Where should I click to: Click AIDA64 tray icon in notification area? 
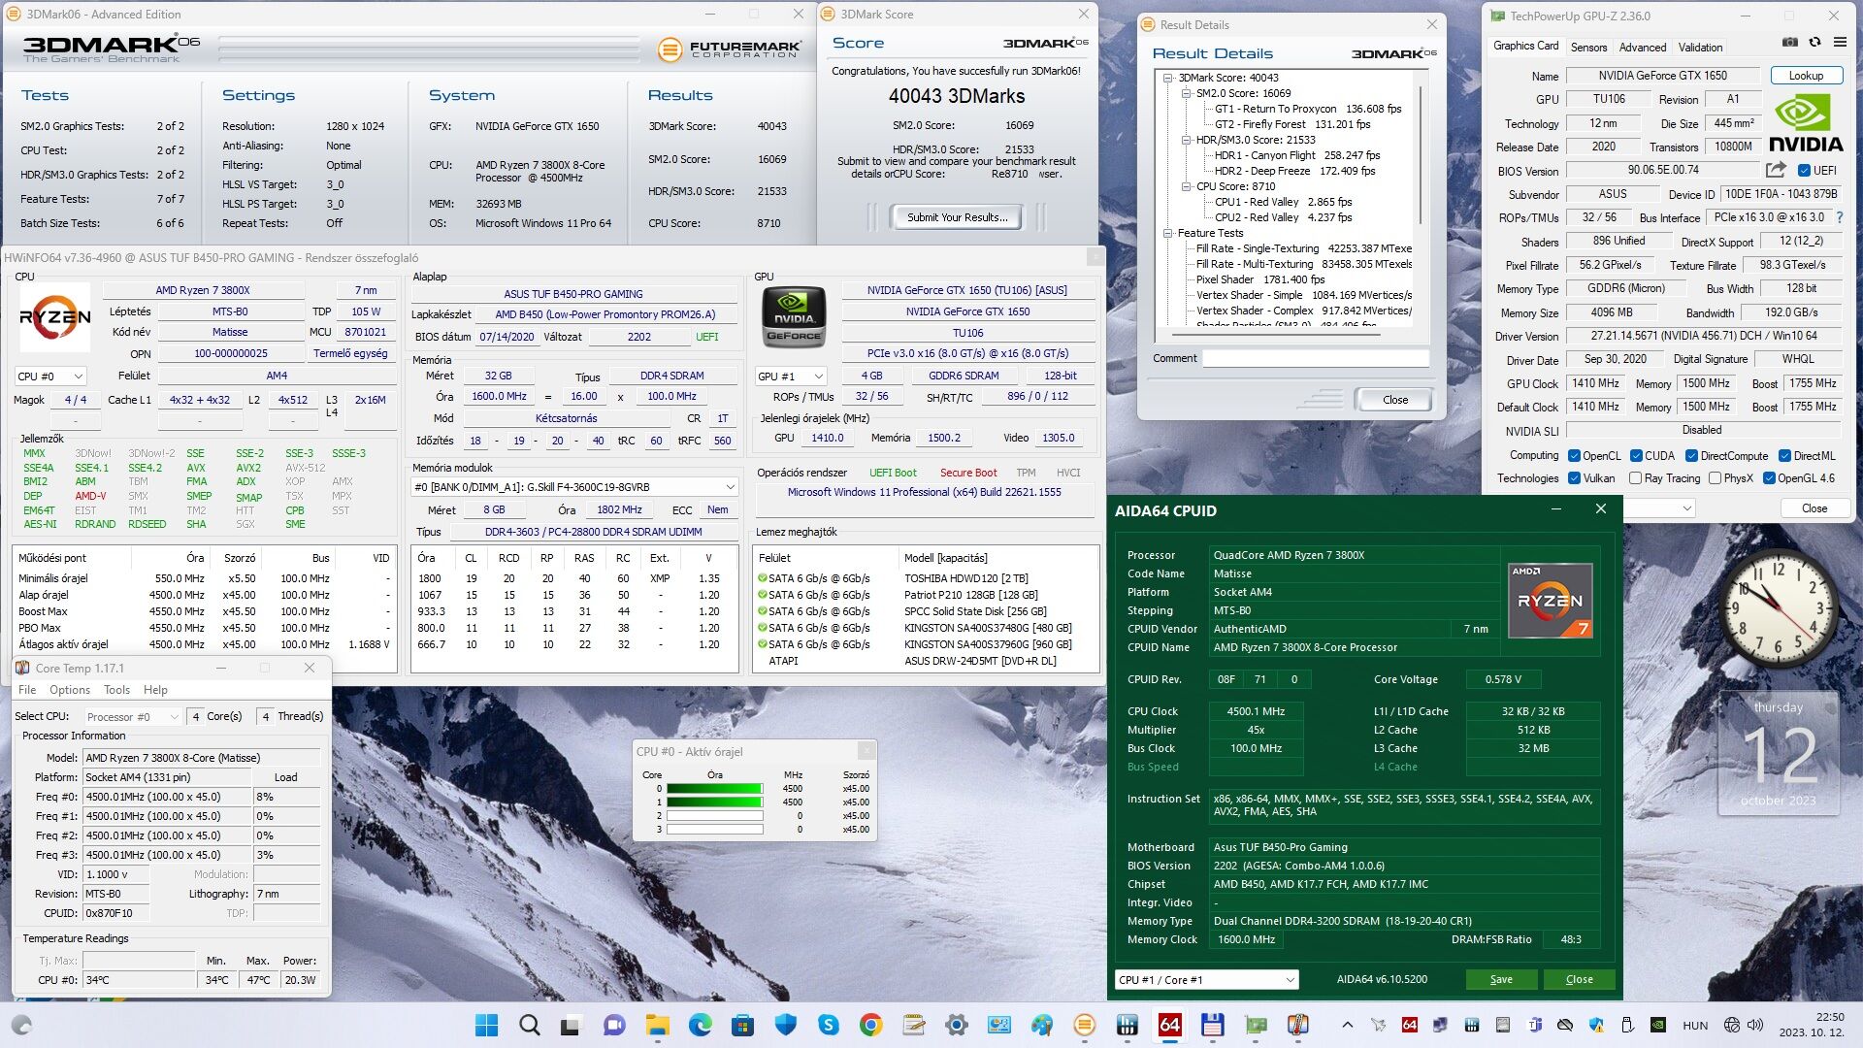click(1410, 1025)
